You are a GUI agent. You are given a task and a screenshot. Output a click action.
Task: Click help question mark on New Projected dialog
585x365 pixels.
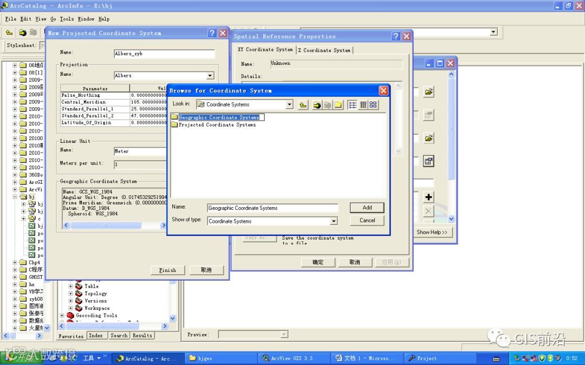(212, 33)
